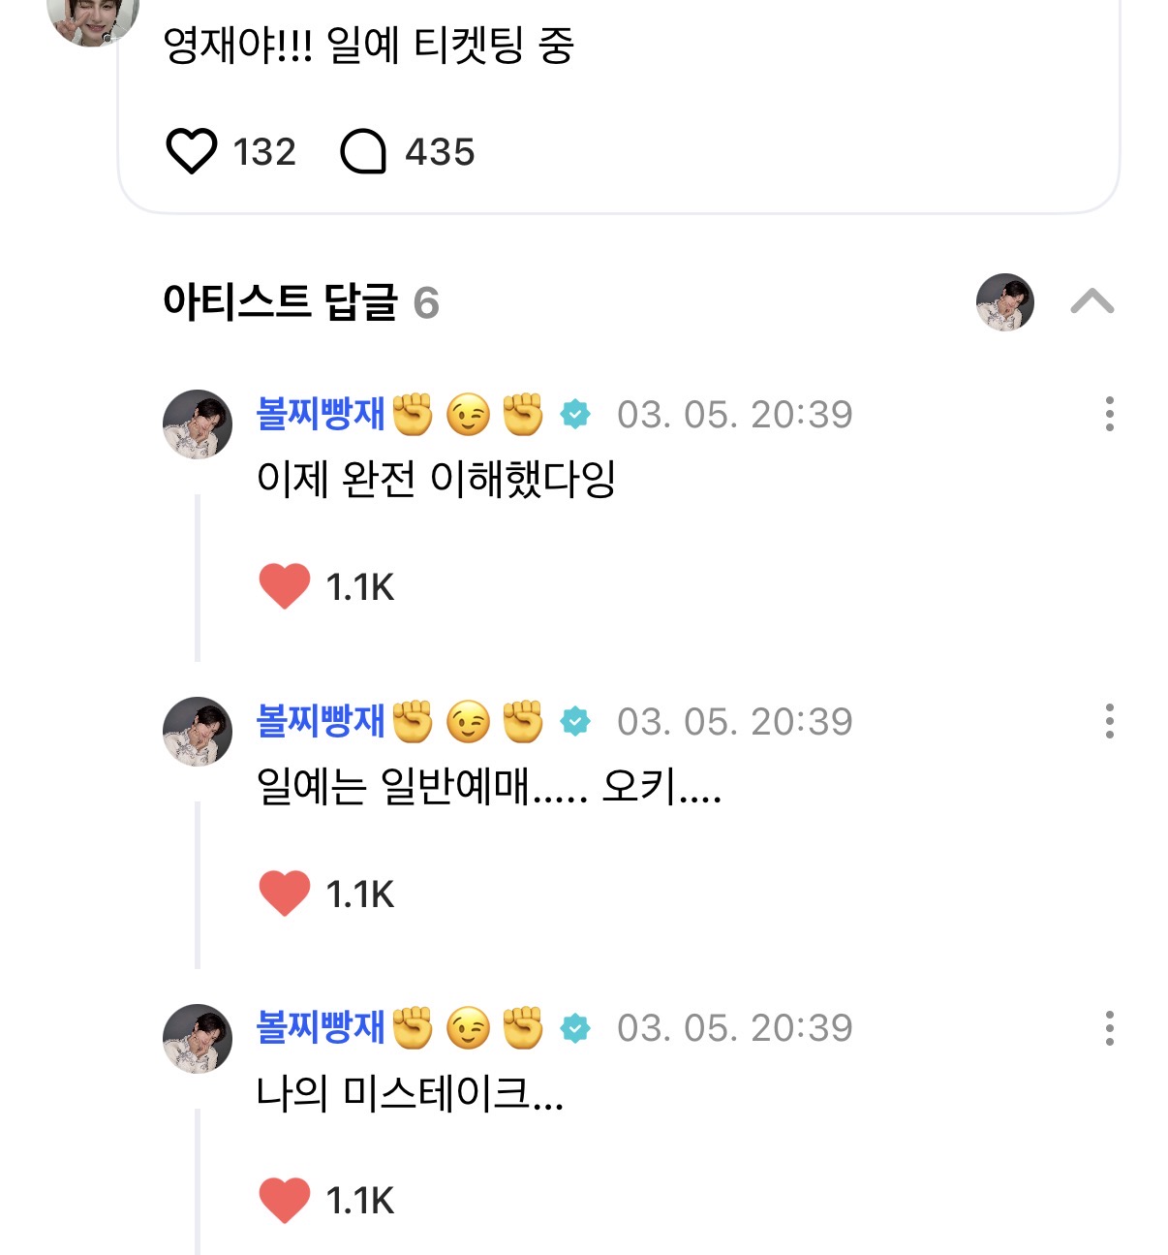Screen dimensions: 1168x1255
Task: Like the post with 132 likes
Action: click(x=192, y=152)
